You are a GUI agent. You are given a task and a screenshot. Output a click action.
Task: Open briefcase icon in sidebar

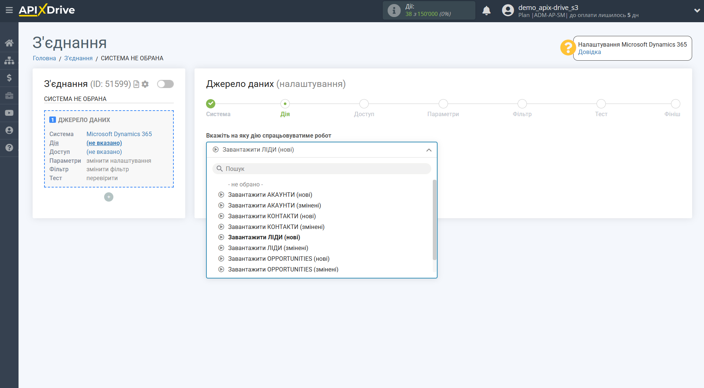[9, 95]
